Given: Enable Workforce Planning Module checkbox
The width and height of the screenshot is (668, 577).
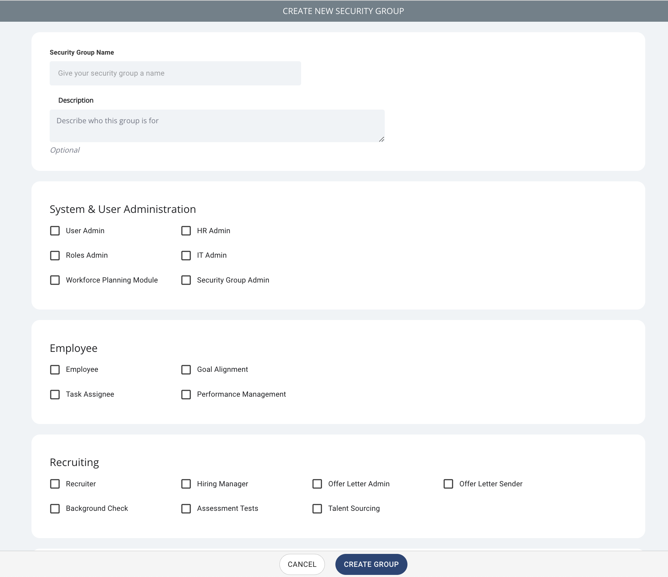Looking at the screenshot, I should coord(55,280).
